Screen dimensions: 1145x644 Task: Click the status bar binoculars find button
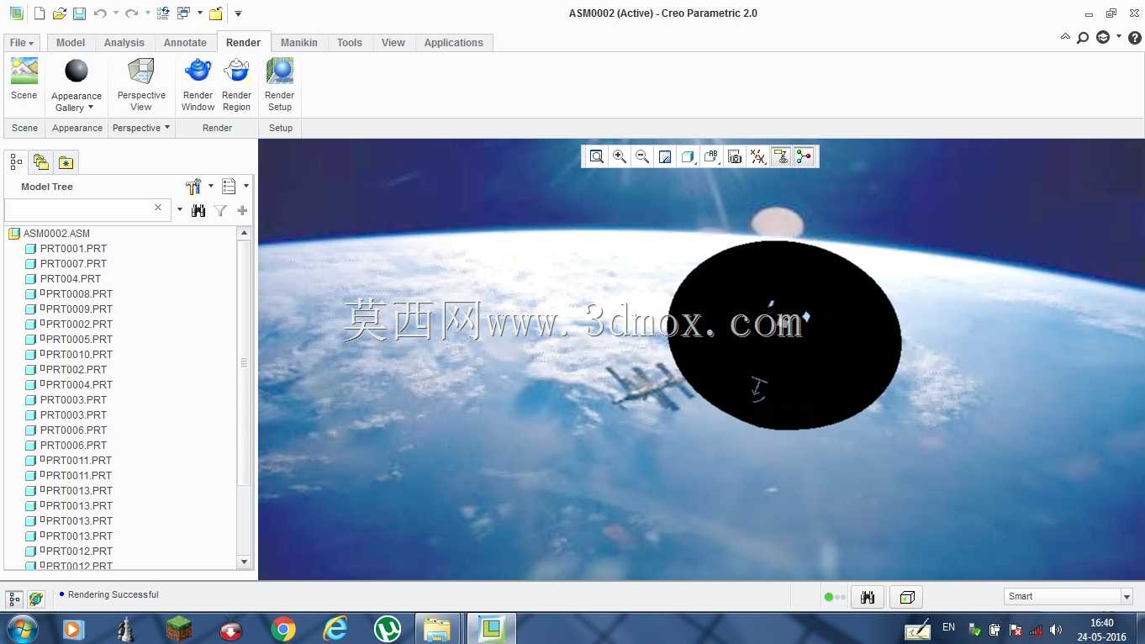point(868,597)
